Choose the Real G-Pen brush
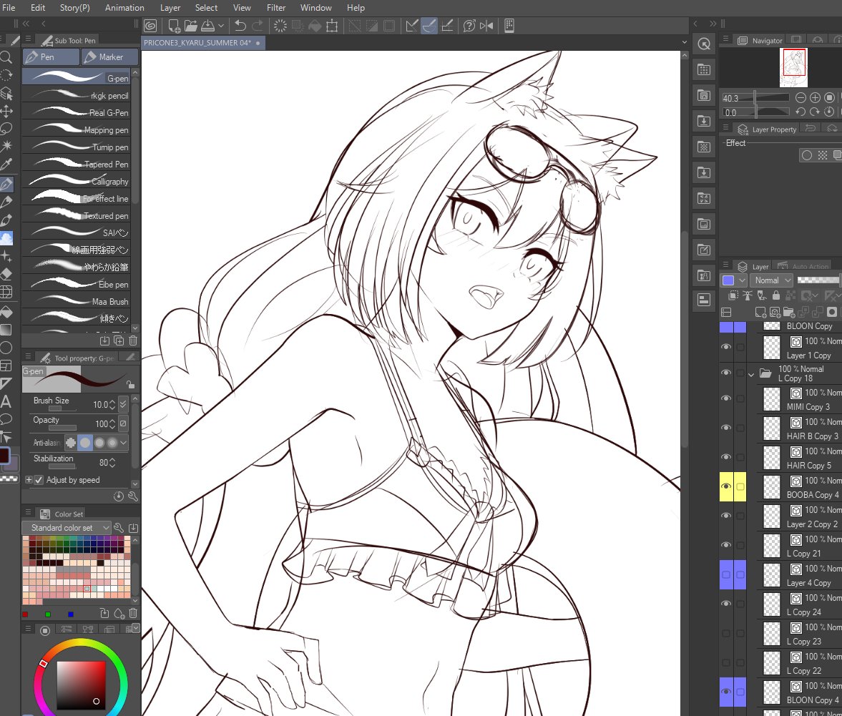Image resolution: width=842 pixels, height=716 pixels. [77, 112]
